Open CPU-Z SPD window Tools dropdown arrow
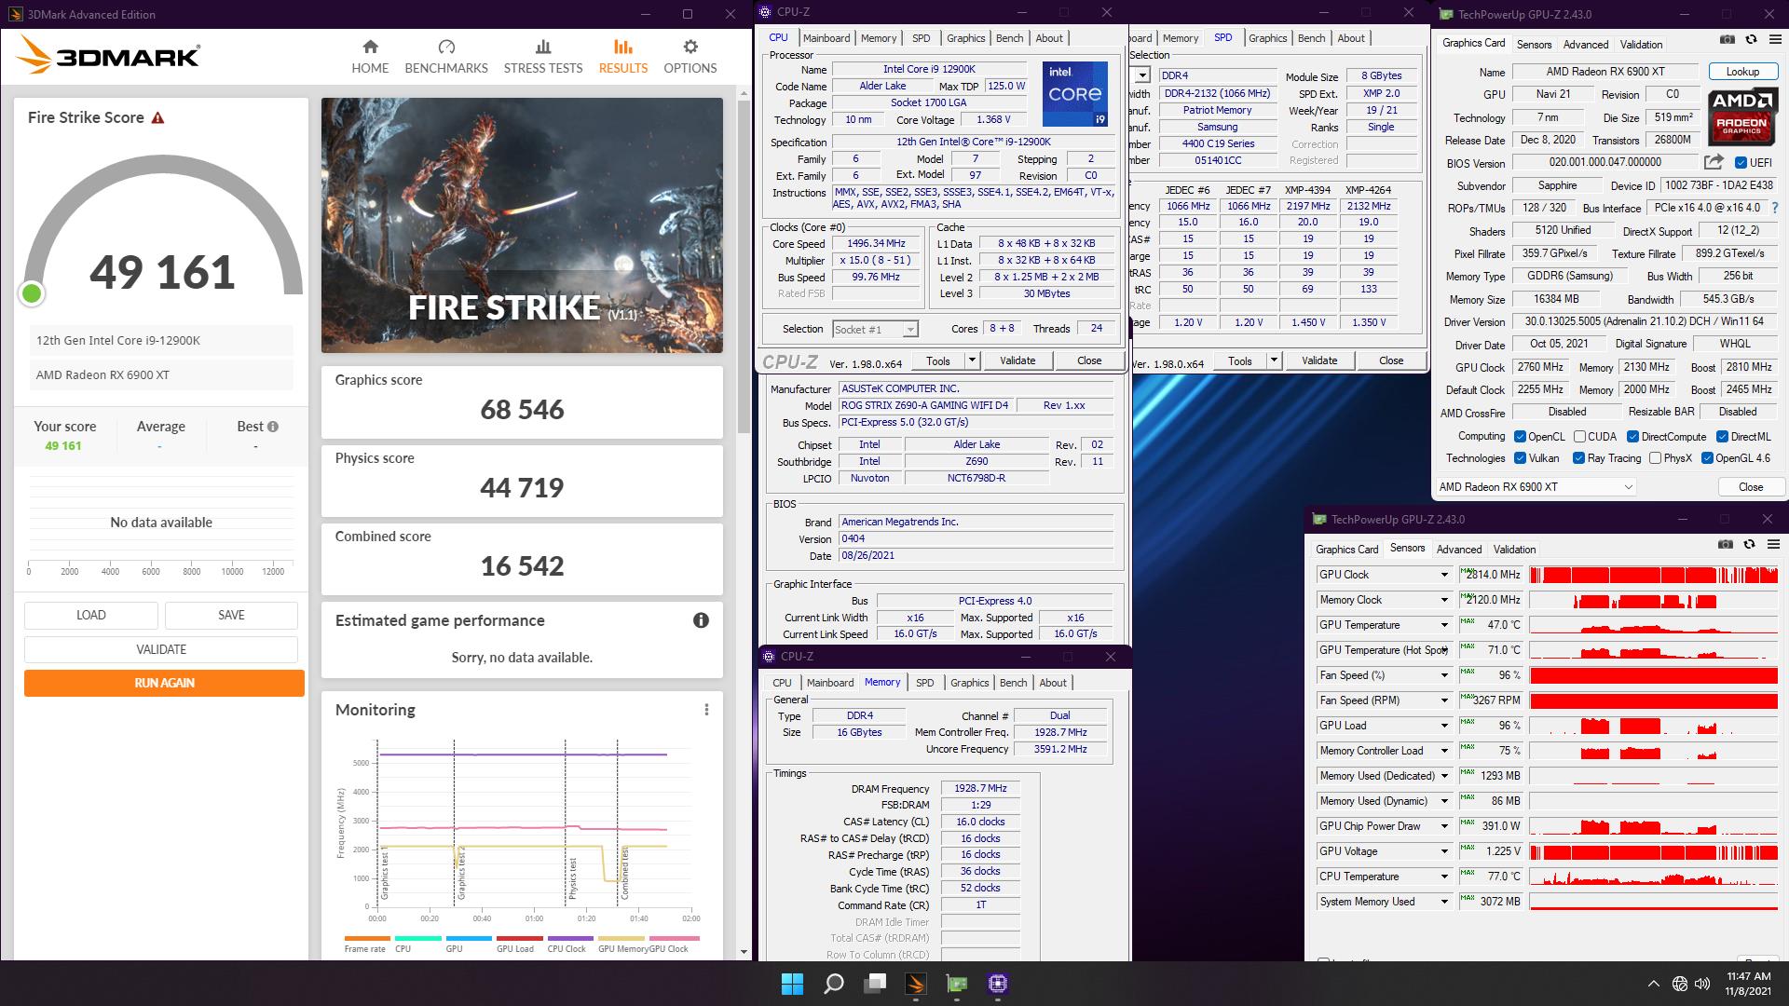The height and width of the screenshot is (1006, 1789). 1273,360
